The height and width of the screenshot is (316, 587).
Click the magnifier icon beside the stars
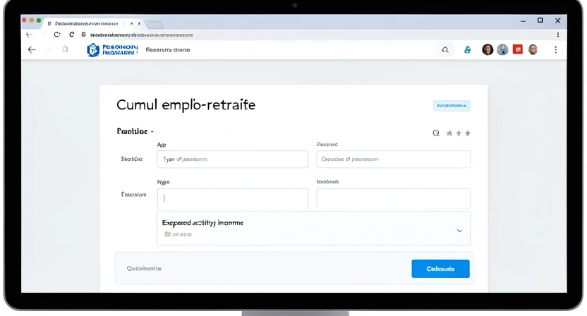point(436,133)
